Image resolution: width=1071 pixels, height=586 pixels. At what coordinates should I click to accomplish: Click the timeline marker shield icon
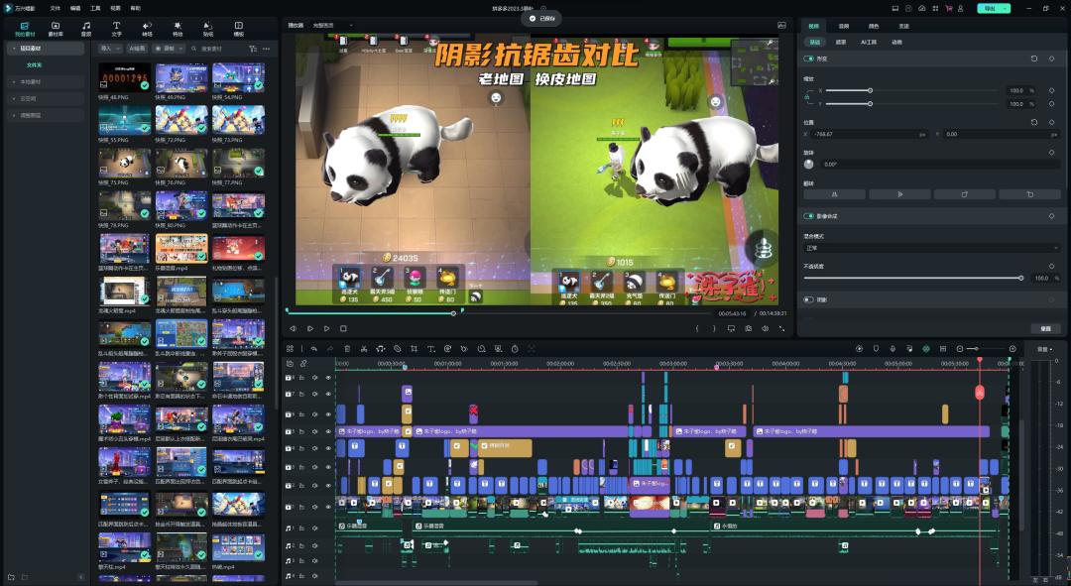click(x=876, y=349)
